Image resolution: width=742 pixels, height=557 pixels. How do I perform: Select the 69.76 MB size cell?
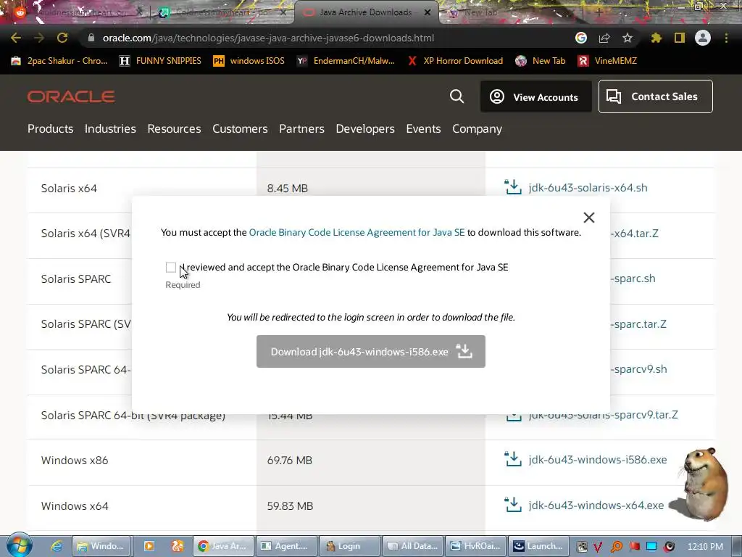click(290, 461)
